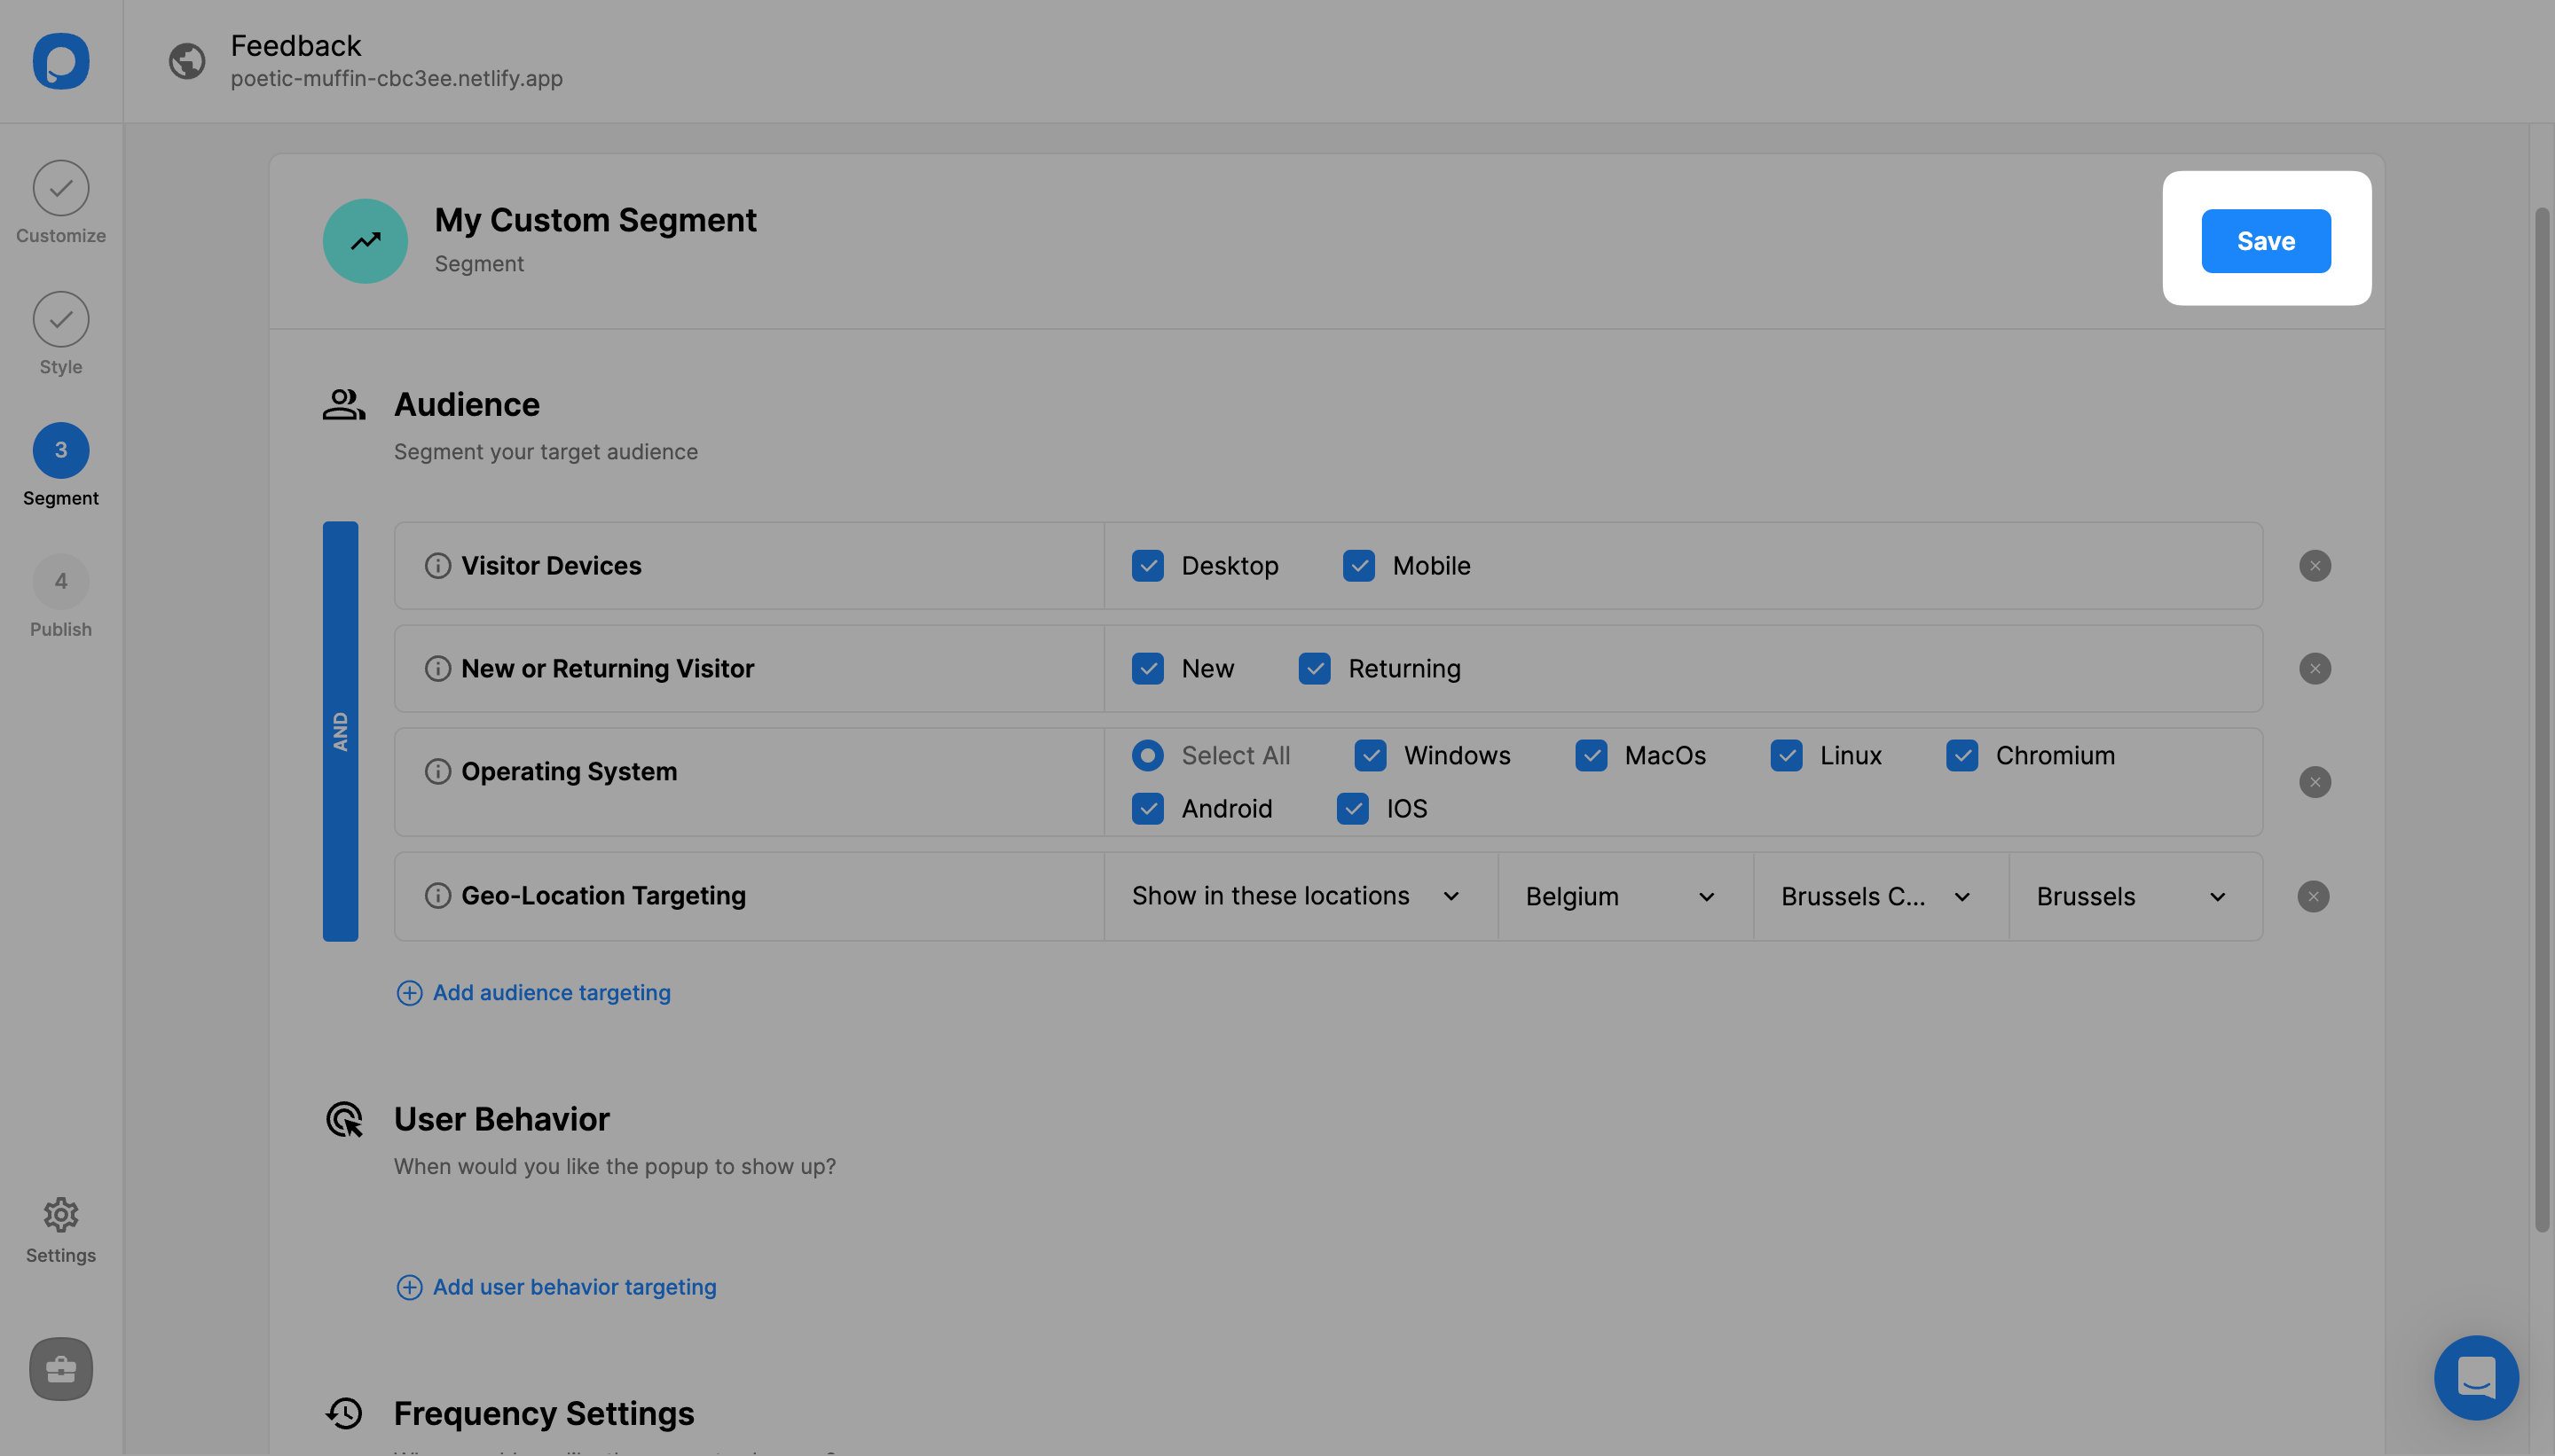
Task: Select All operating systems radio button
Action: [x=1146, y=755]
